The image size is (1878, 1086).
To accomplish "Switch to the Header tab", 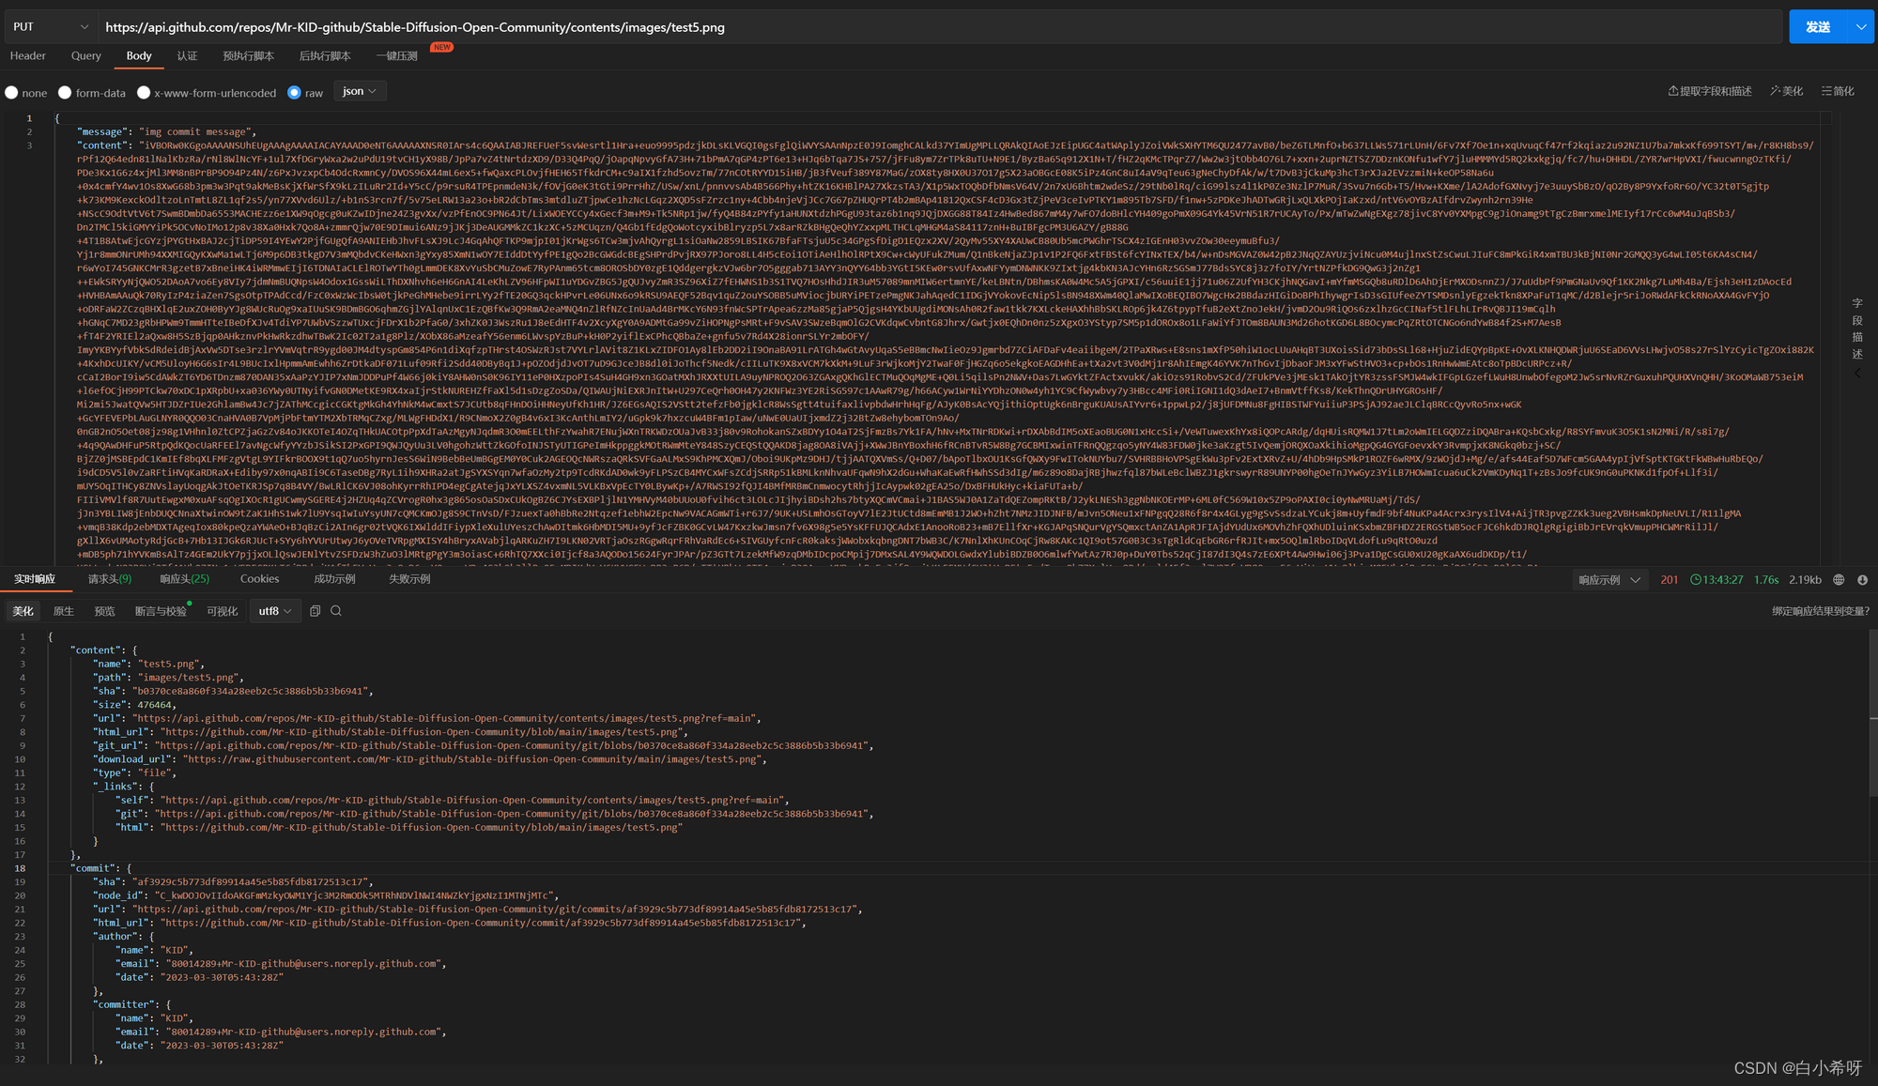I will pyautogui.click(x=28, y=56).
